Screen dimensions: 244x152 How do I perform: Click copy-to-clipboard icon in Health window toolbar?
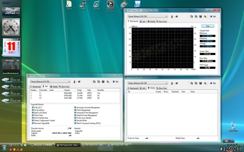tap(191, 83)
